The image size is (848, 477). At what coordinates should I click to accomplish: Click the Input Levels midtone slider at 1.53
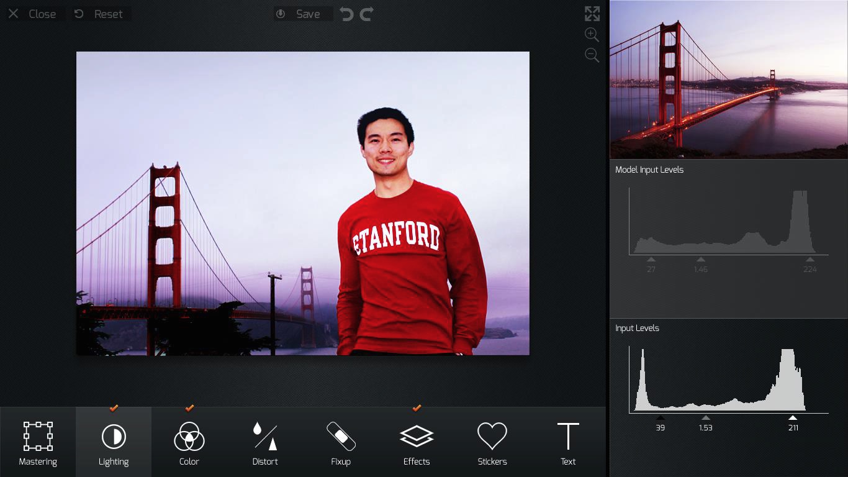click(x=706, y=418)
